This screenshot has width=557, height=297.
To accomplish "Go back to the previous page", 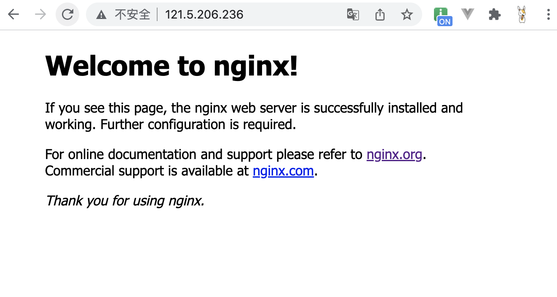I will point(13,15).
